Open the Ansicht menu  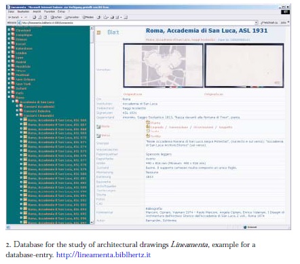coord(37,12)
